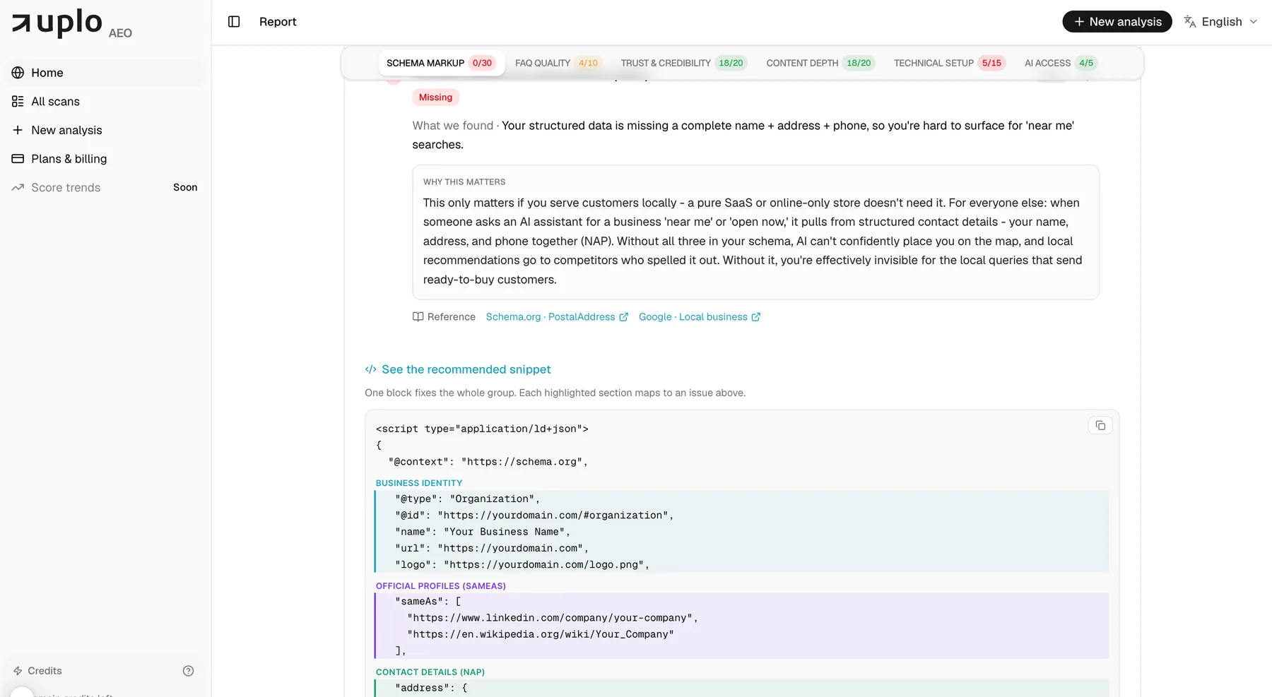The image size is (1272, 697).
Task: Click the 18/20 Content Depth score badge
Action: pos(859,63)
